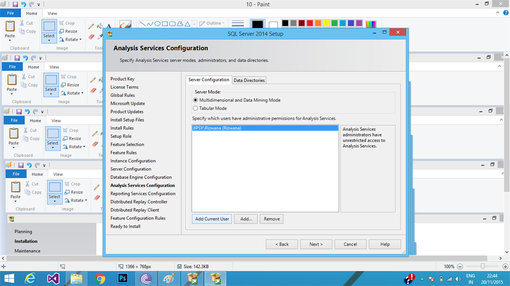The width and height of the screenshot is (510, 286).
Task: Pick the Text tool in the top ribbon
Action: [x=109, y=26]
